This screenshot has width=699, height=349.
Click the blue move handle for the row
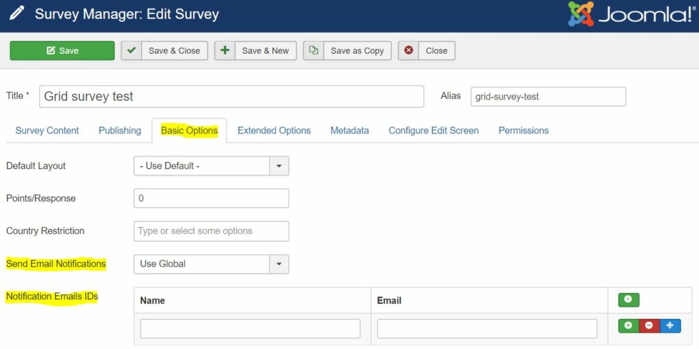click(670, 326)
